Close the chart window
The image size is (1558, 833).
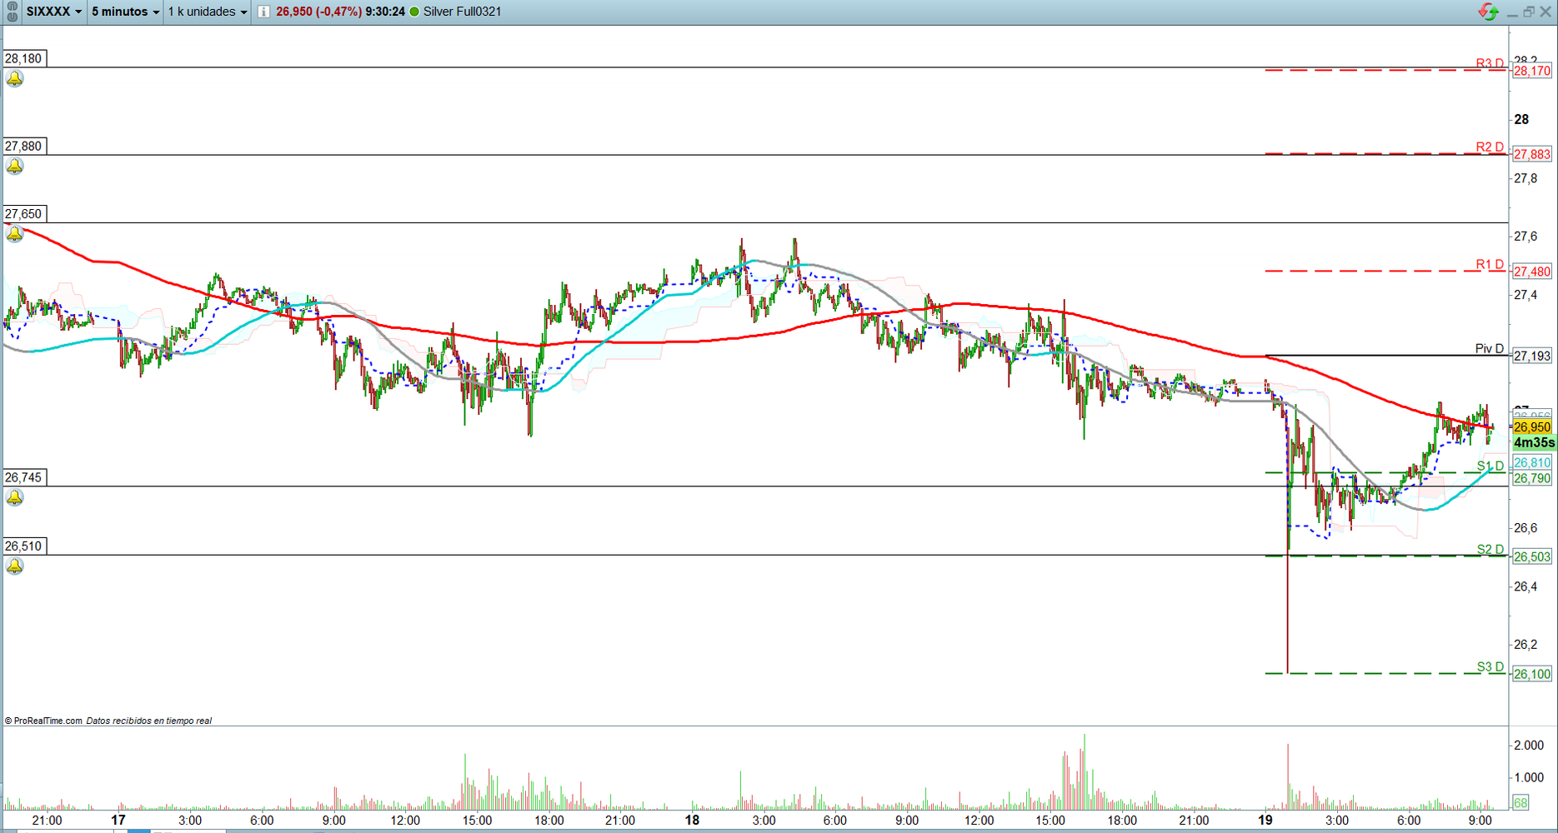(x=1545, y=12)
